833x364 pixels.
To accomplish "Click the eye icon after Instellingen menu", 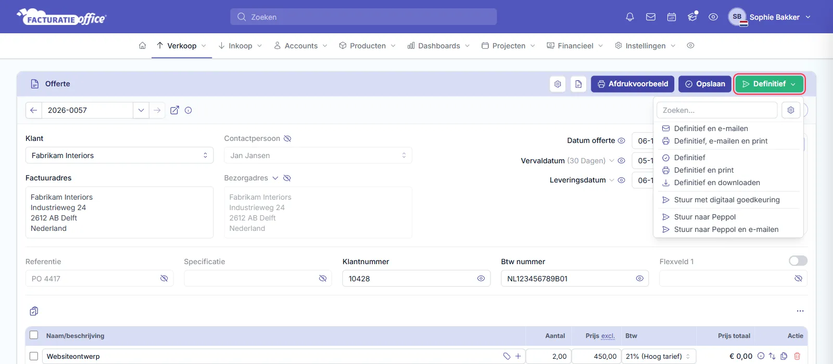I will 690,46.
